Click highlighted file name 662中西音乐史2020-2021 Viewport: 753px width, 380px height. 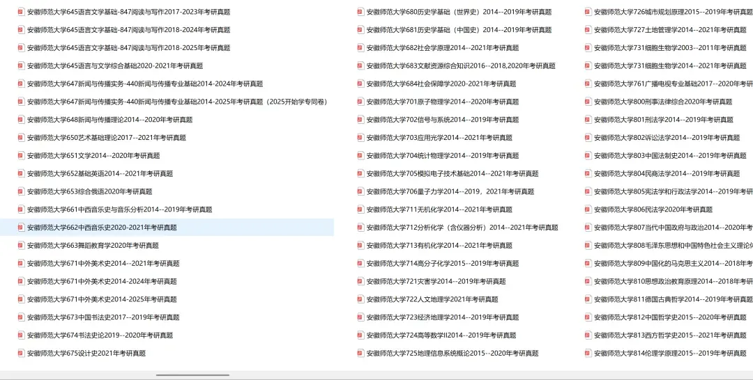[102, 227]
